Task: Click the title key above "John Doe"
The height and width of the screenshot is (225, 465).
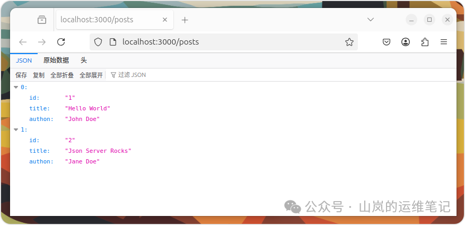Action: [40, 108]
